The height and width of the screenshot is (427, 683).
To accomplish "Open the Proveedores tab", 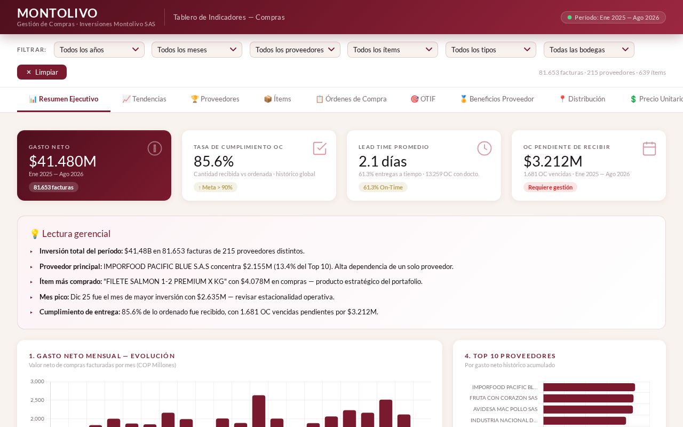I will pyautogui.click(x=215, y=99).
